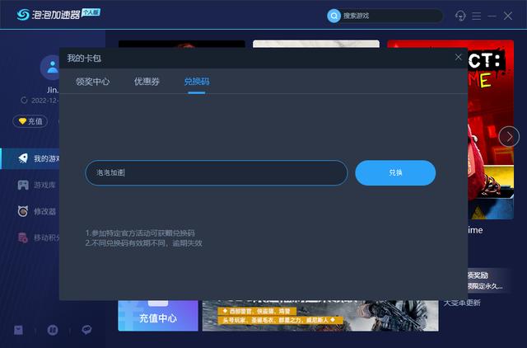
Task: Click the Paopao accelerator logo
Action: click(x=49, y=14)
